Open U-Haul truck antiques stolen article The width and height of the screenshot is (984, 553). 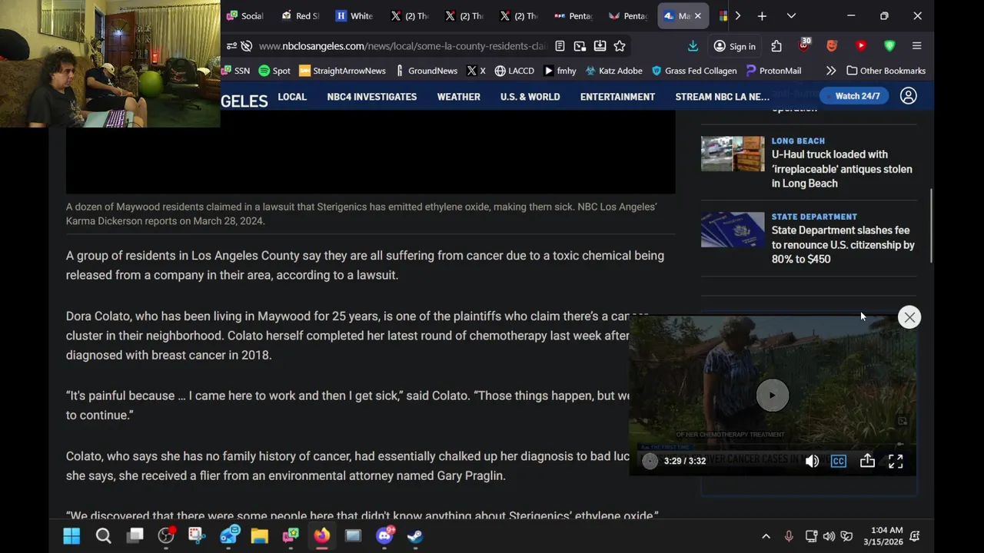(x=842, y=169)
